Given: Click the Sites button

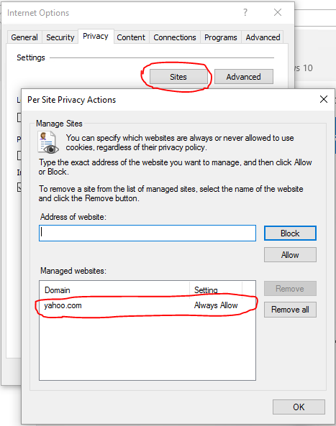Looking at the screenshot, I should [x=178, y=77].
